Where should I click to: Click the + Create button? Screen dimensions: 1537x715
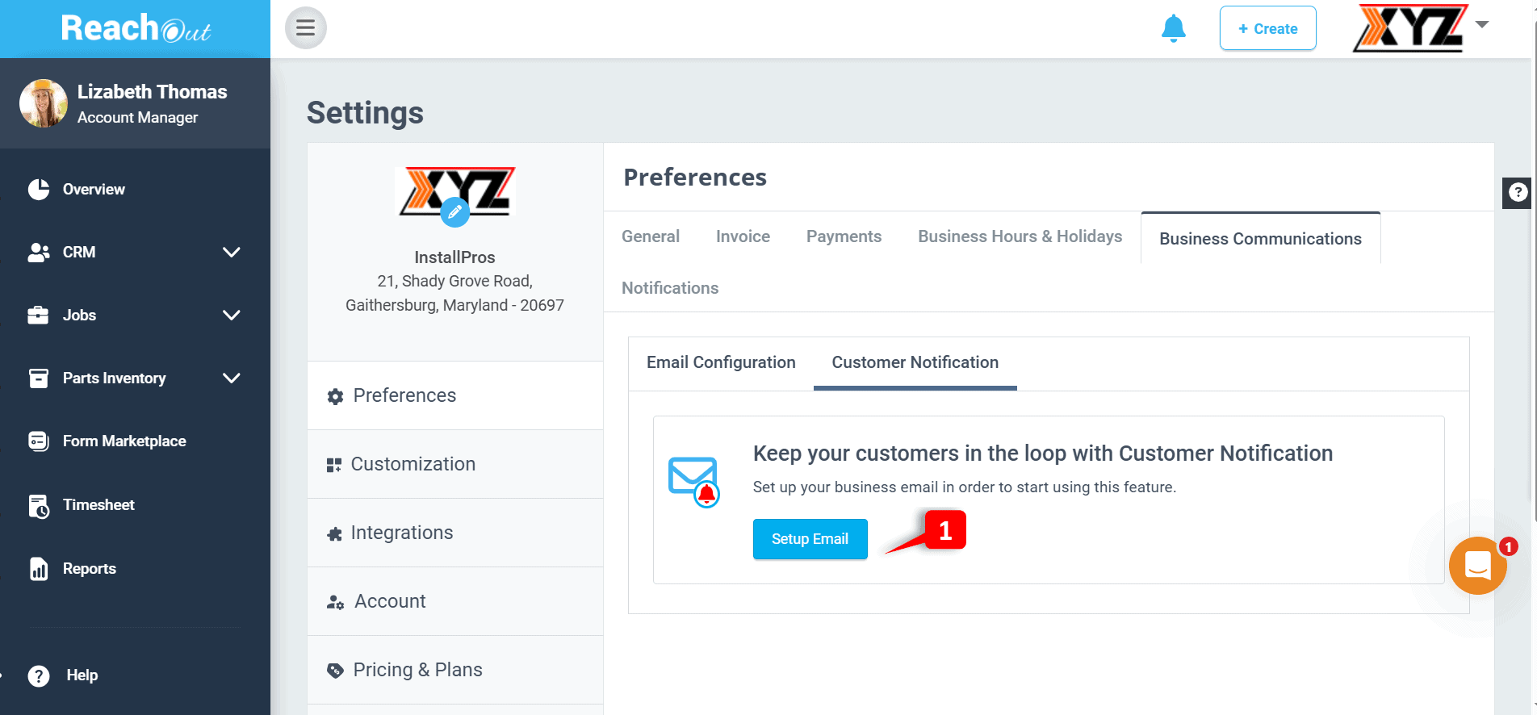point(1267,27)
